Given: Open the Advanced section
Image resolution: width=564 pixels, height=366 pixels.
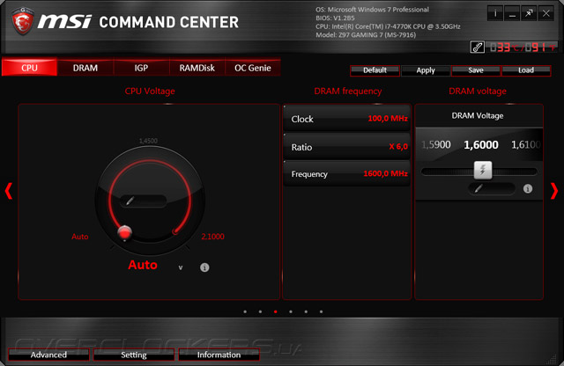Looking at the screenshot, I should click(48, 355).
